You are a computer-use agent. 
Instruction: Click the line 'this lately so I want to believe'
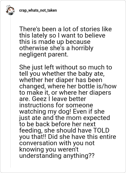62,36
